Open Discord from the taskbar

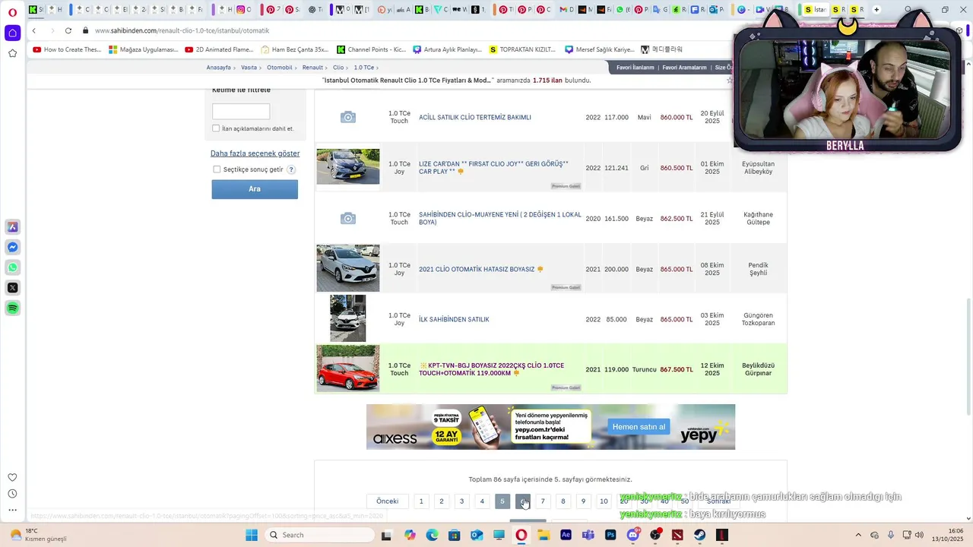point(632,535)
